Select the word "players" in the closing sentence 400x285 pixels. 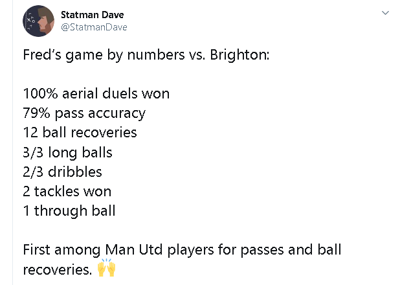click(190, 250)
